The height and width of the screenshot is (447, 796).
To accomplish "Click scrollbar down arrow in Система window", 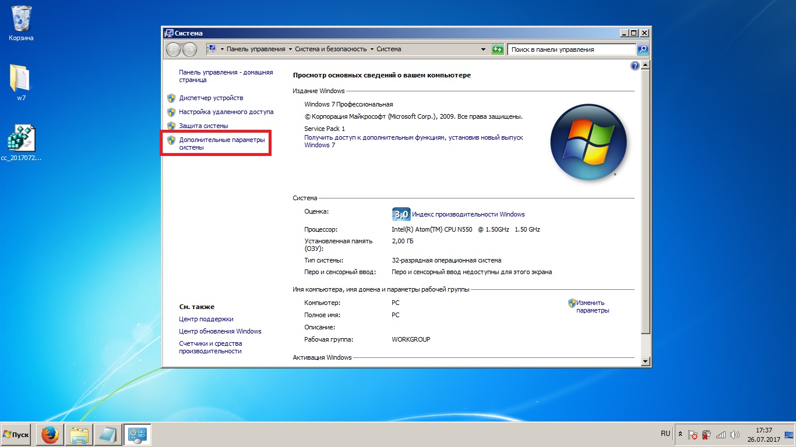I will (644, 361).
